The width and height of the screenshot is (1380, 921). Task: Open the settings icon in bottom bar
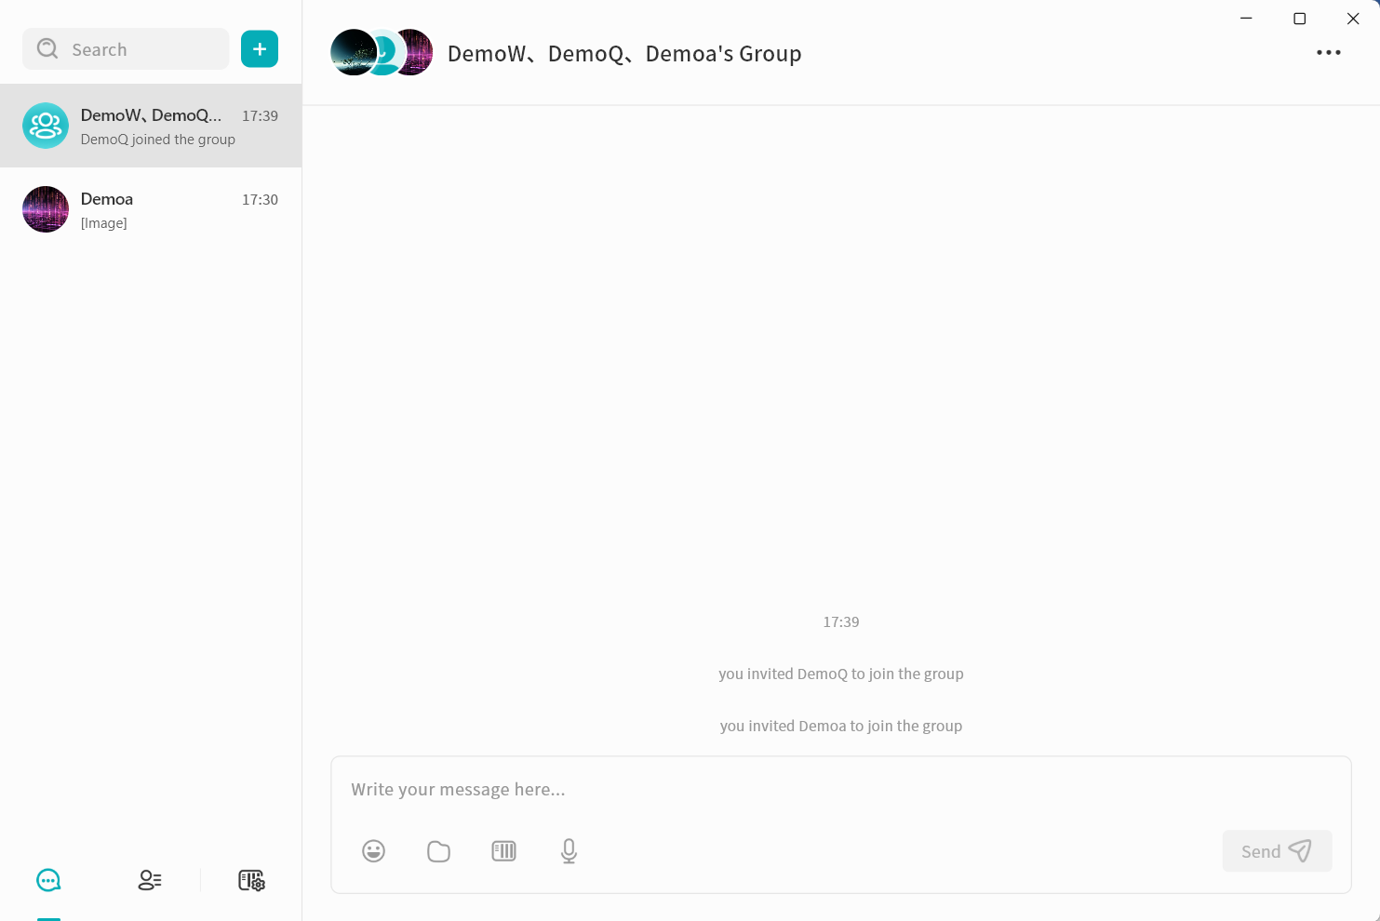click(x=251, y=880)
